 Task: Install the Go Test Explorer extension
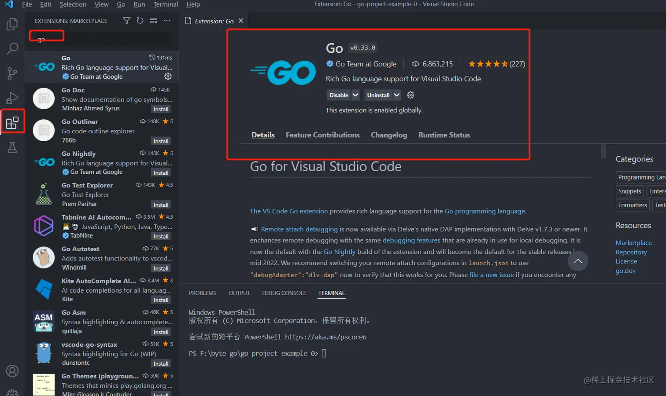pos(161,205)
